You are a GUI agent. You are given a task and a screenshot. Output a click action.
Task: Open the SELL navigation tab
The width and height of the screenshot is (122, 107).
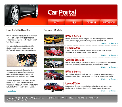point(74,22)
